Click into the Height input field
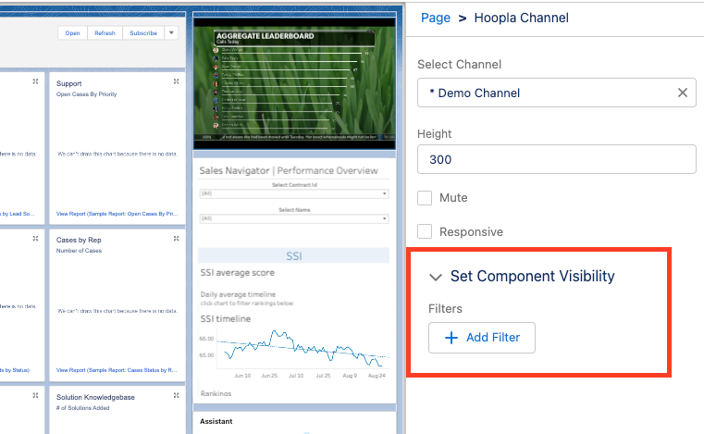This screenshot has height=434, width=704. tap(556, 159)
